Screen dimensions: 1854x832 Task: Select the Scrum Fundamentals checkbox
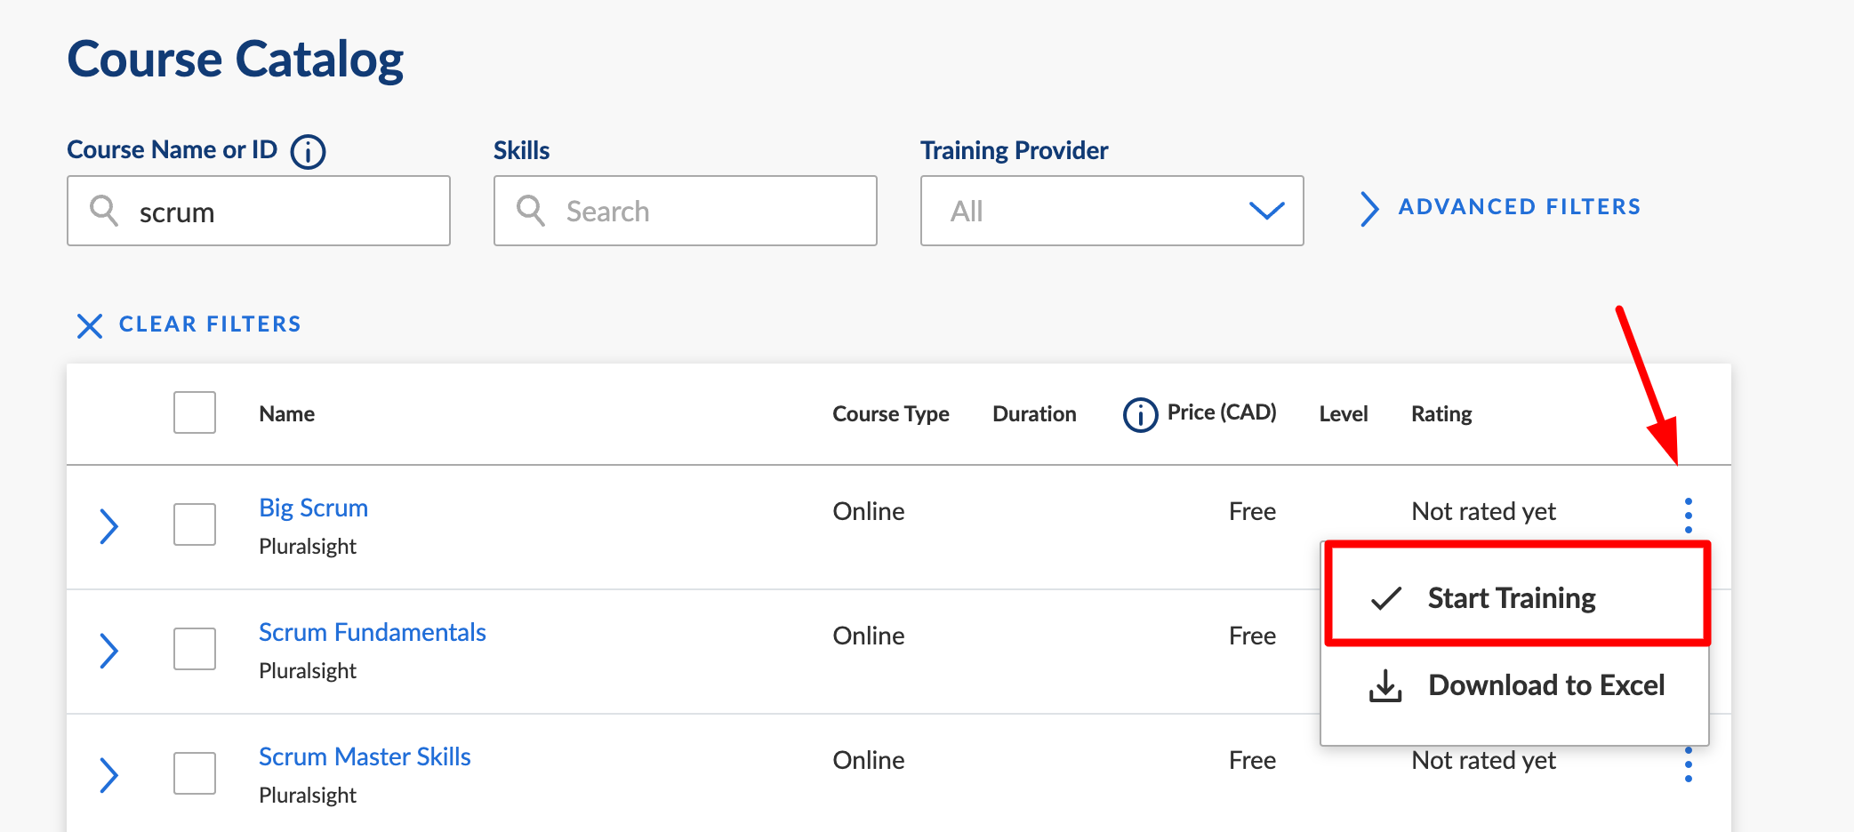195,649
